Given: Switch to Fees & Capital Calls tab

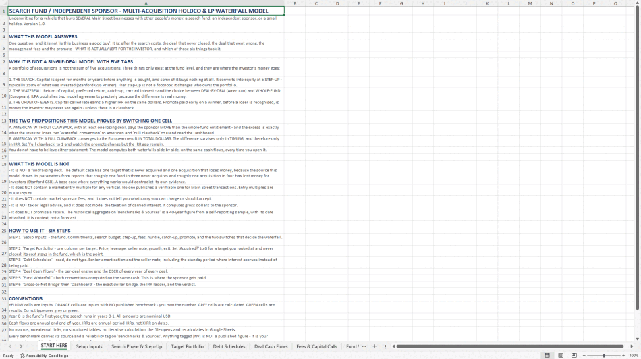Looking at the screenshot, I should pyautogui.click(x=317, y=346).
